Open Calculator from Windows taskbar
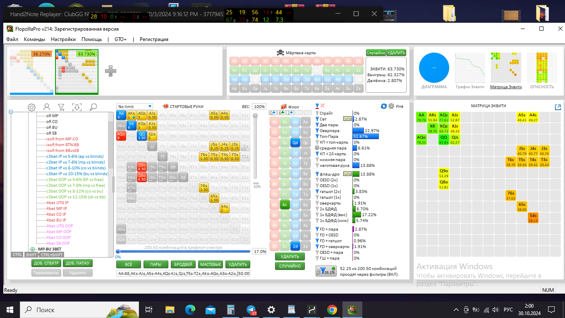Image resolution: width=565 pixels, height=318 pixels. coord(231,309)
